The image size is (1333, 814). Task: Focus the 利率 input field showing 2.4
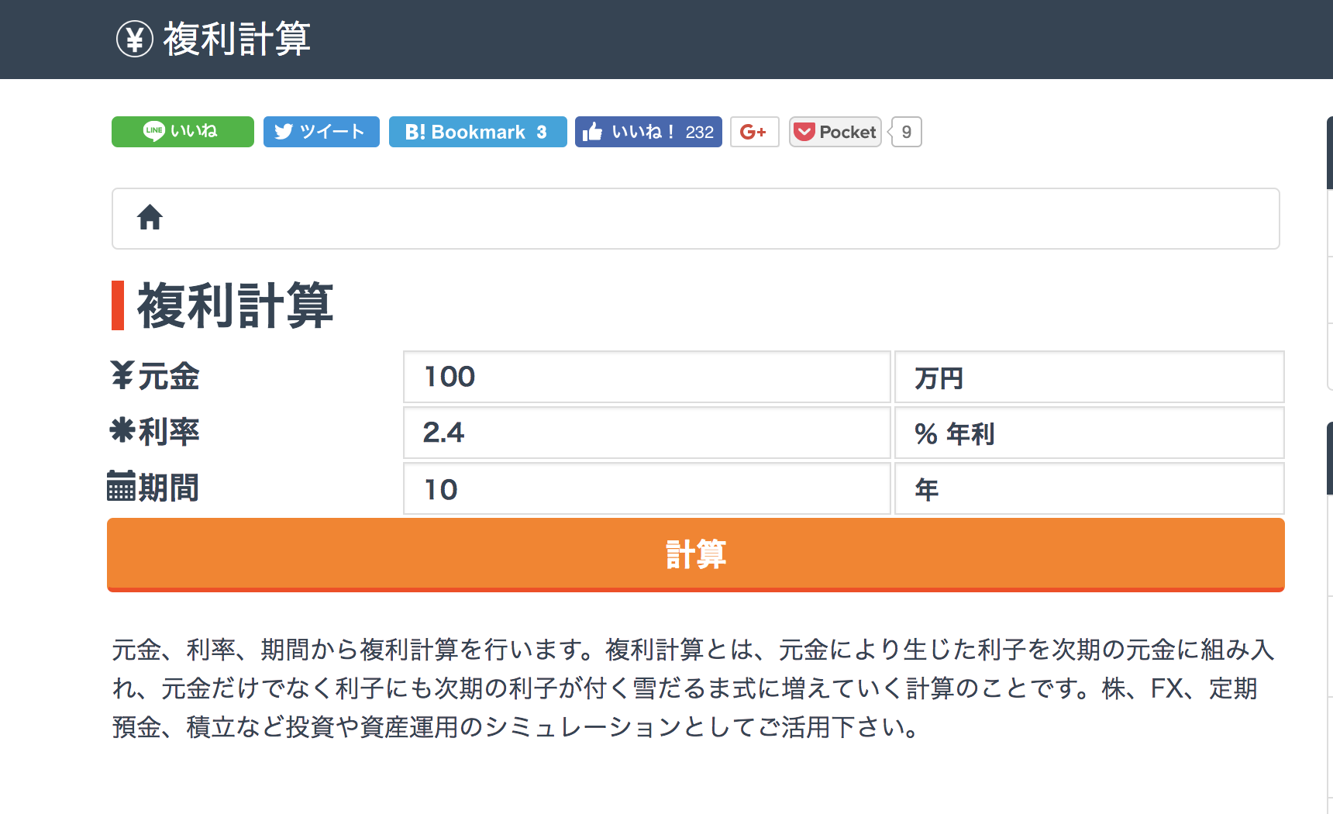[647, 433]
